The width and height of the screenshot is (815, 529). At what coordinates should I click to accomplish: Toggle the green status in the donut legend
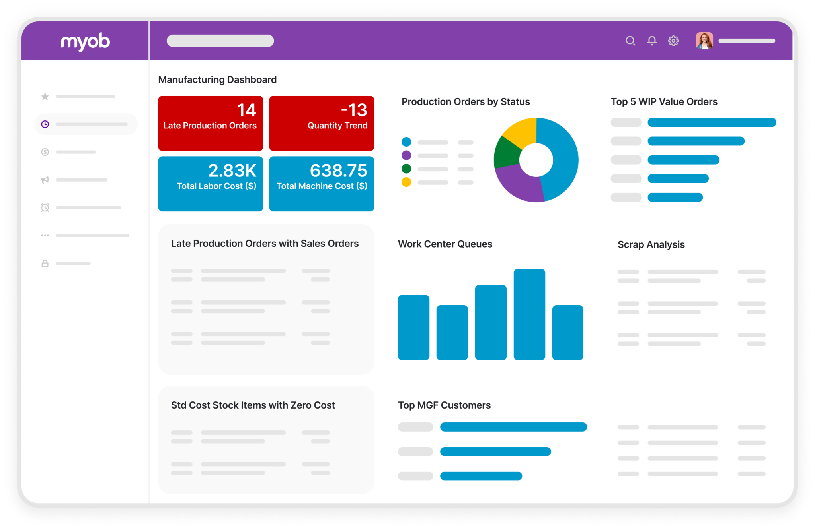coord(406,168)
